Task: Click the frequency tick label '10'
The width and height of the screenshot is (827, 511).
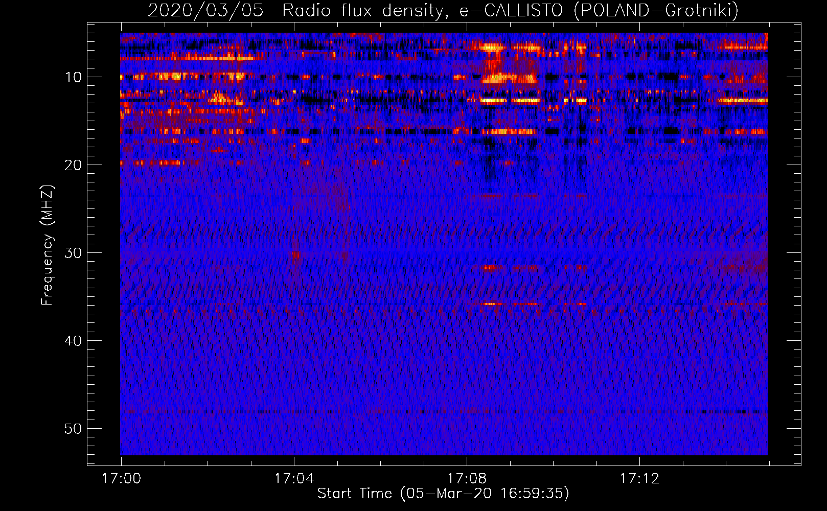Action: pos(74,77)
